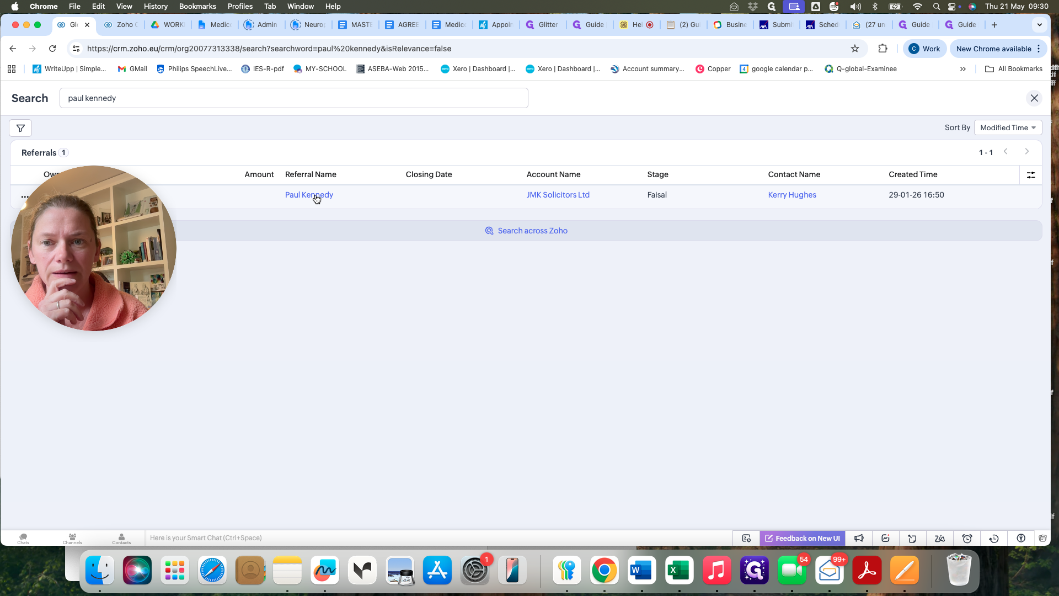The width and height of the screenshot is (1059, 596).
Task: Click the Stage column header
Action: point(657,174)
